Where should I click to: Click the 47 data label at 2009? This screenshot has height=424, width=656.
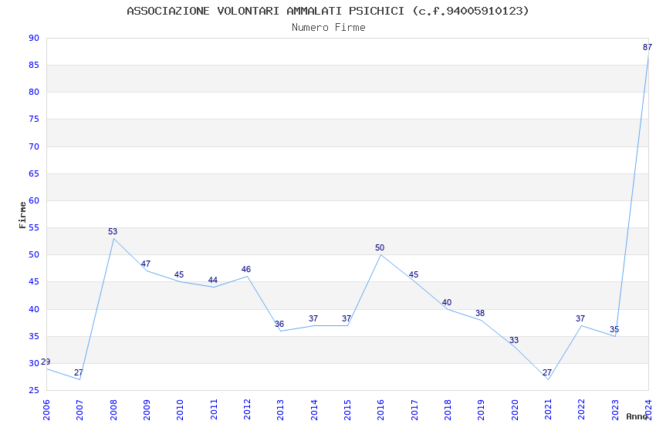point(146,264)
